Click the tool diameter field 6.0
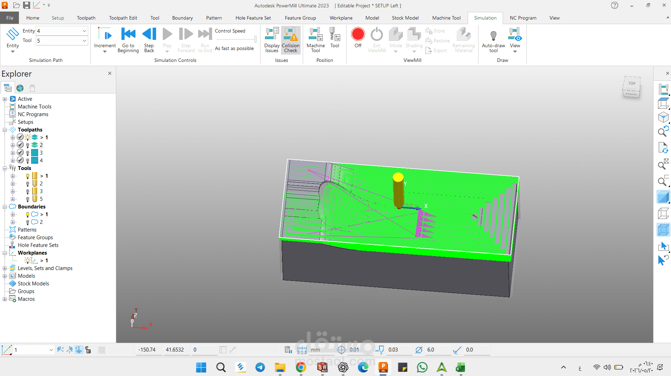 click(438, 350)
